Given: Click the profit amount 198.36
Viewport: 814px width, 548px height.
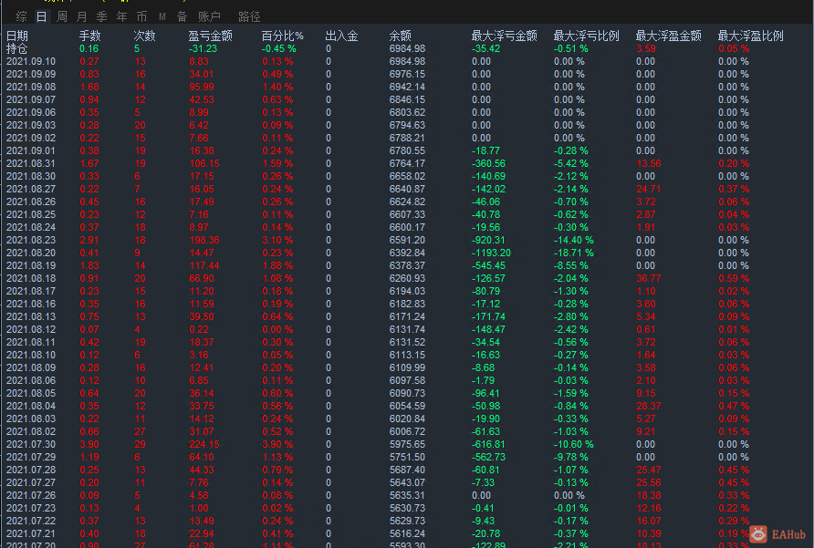Looking at the screenshot, I should point(204,241).
